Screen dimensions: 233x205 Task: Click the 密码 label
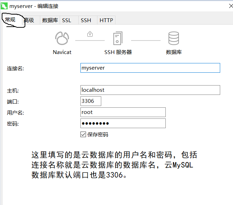coord(13,124)
